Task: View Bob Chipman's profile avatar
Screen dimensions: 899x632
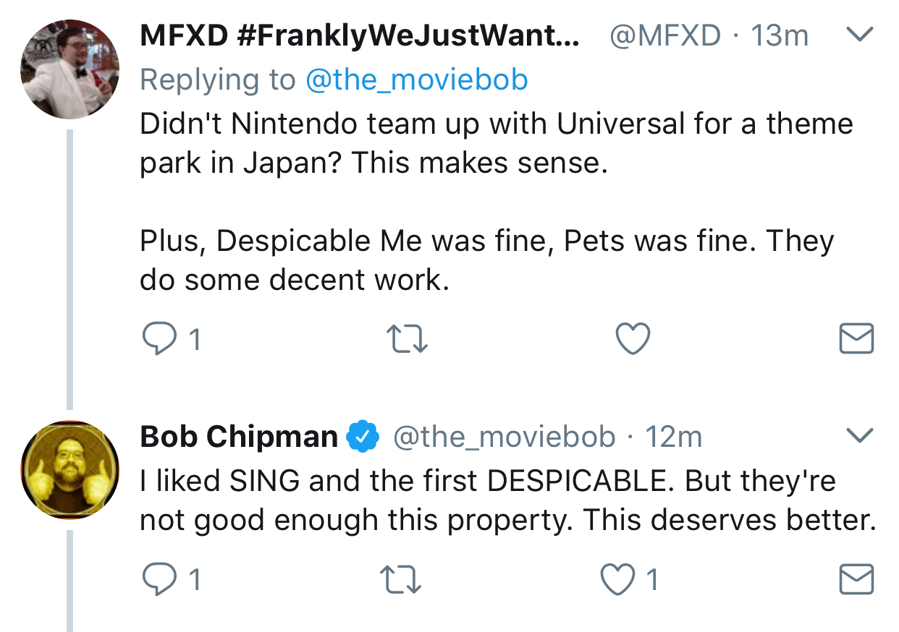Action: 69,471
